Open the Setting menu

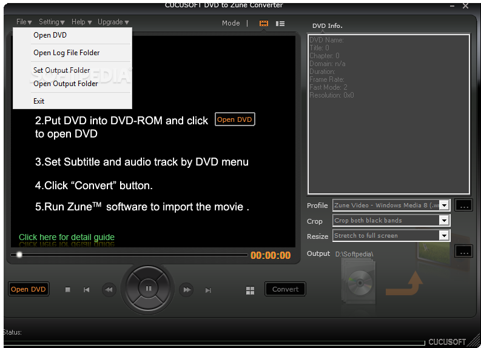pos(52,22)
